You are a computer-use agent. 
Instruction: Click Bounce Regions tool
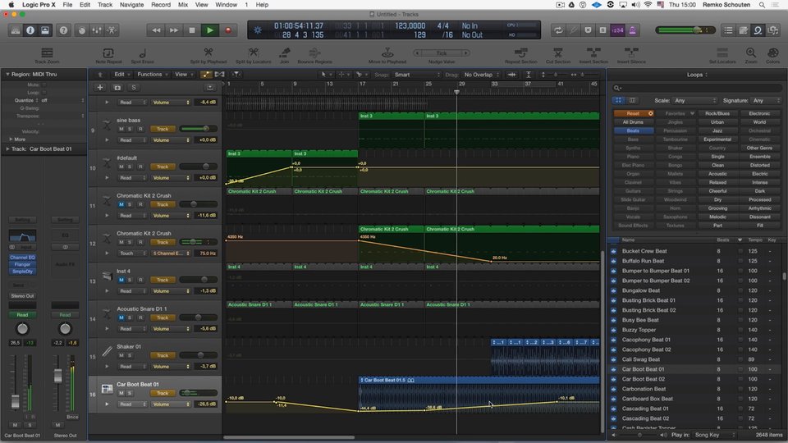tap(314, 55)
